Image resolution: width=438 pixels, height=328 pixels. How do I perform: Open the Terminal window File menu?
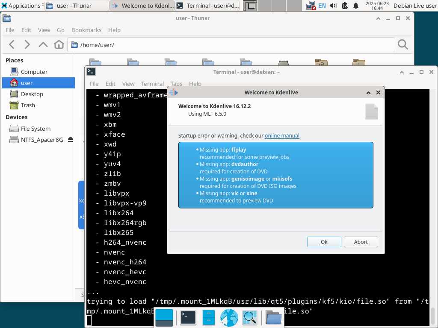click(94, 84)
